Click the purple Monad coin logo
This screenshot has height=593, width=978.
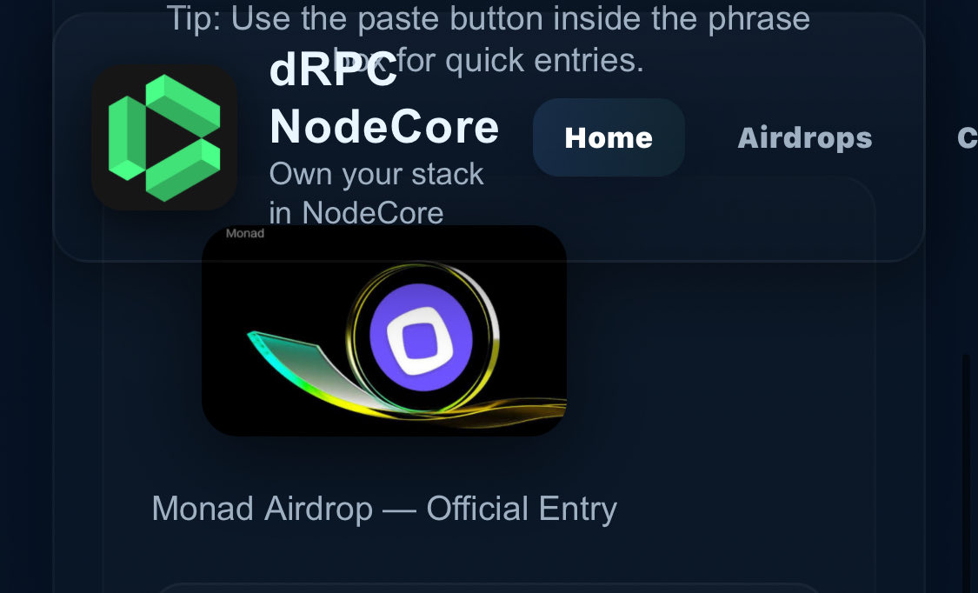[x=421, y=337]
